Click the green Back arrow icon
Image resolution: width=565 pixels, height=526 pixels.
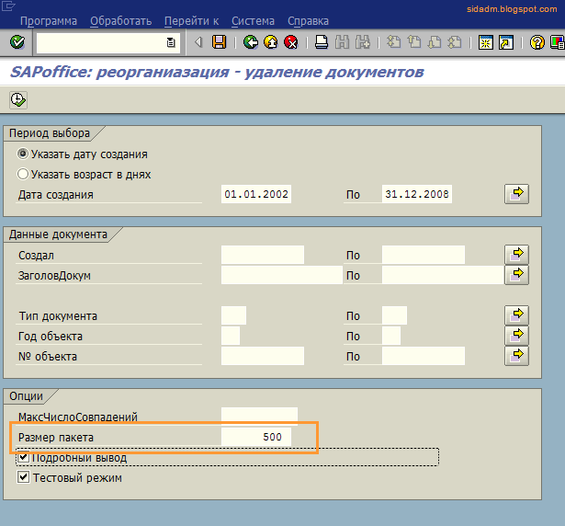click(x=251, y=42)
